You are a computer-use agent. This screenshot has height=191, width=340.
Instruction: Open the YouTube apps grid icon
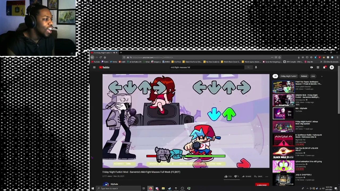318,67
